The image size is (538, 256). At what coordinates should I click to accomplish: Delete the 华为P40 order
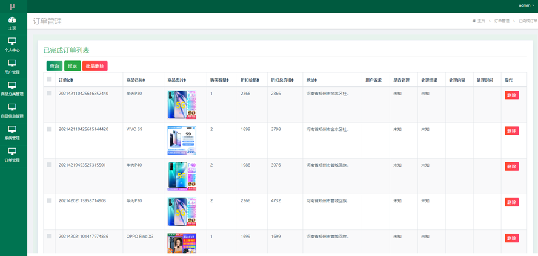[511, 167]
